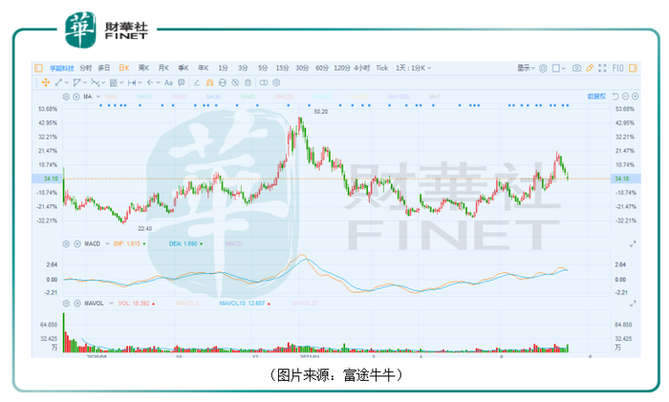Expand the trend line tool dropdown arrow
This screenshot has width=669, height=402.
click(x=67, y=83)
